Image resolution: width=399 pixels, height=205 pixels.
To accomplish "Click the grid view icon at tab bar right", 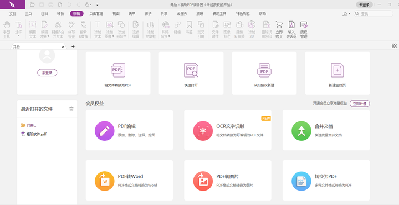I will click(394, 46).
